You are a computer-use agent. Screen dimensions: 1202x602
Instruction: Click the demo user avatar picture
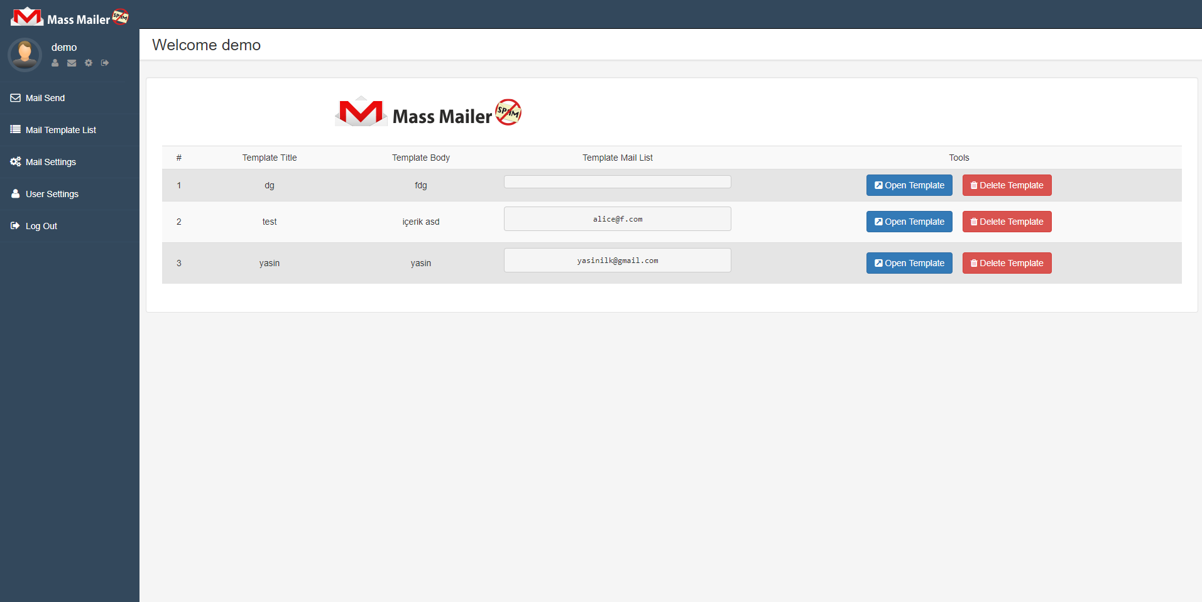25,55
